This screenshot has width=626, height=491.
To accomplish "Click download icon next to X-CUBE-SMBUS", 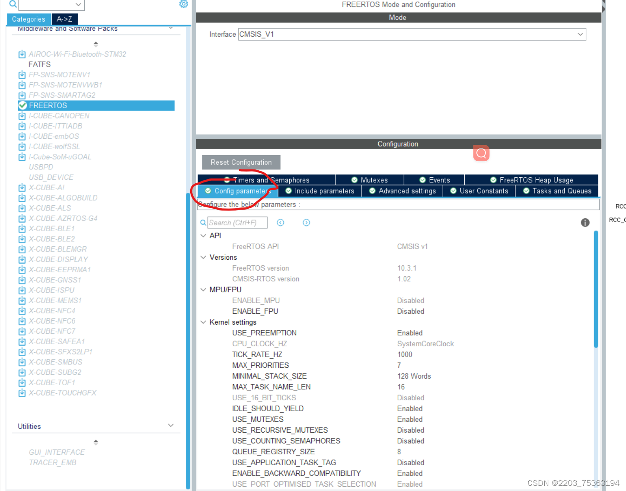I will [22, 362].
